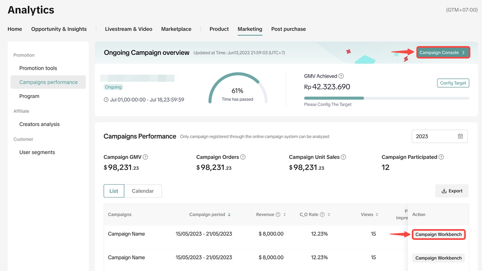Open the calendar icon in the 2023 year picker
Screen dimensions: 482x271
click(x=460, y=136)
